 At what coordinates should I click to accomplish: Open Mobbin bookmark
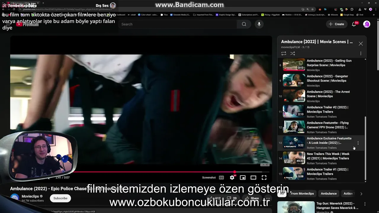[292, 15]
